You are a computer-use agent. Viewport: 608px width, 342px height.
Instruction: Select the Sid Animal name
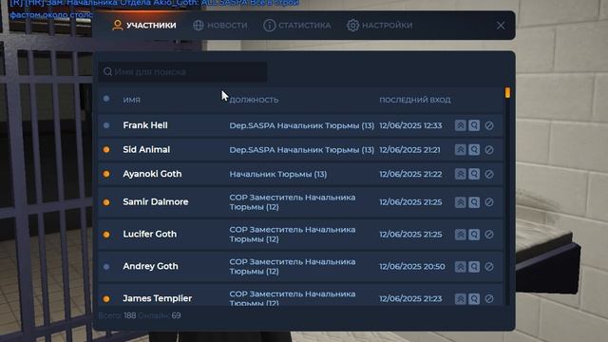[x=146, y=150]
